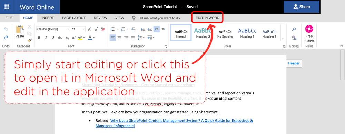Center-align the paragraph

pos(119,38)
